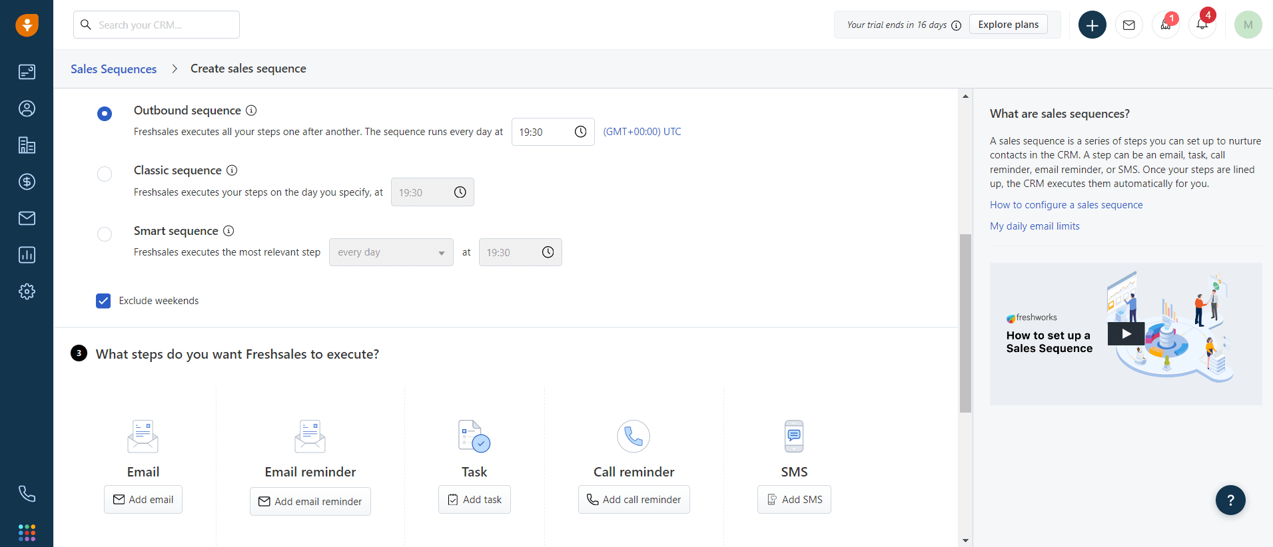Click the Smart sequence 19:30 time field

[520, 252]
